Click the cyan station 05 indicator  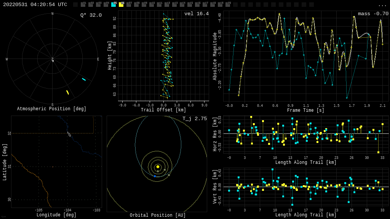tap(113, 5)
